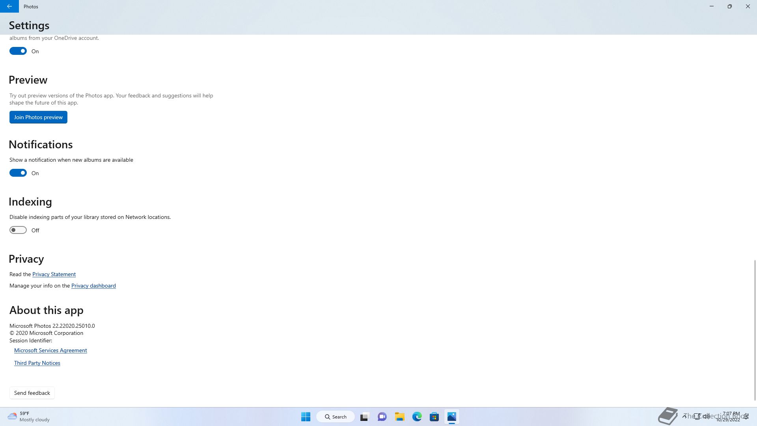This screenshot has width=757, height=426.
Task: Launch the Chat app from taskbar
Action: 382,417
